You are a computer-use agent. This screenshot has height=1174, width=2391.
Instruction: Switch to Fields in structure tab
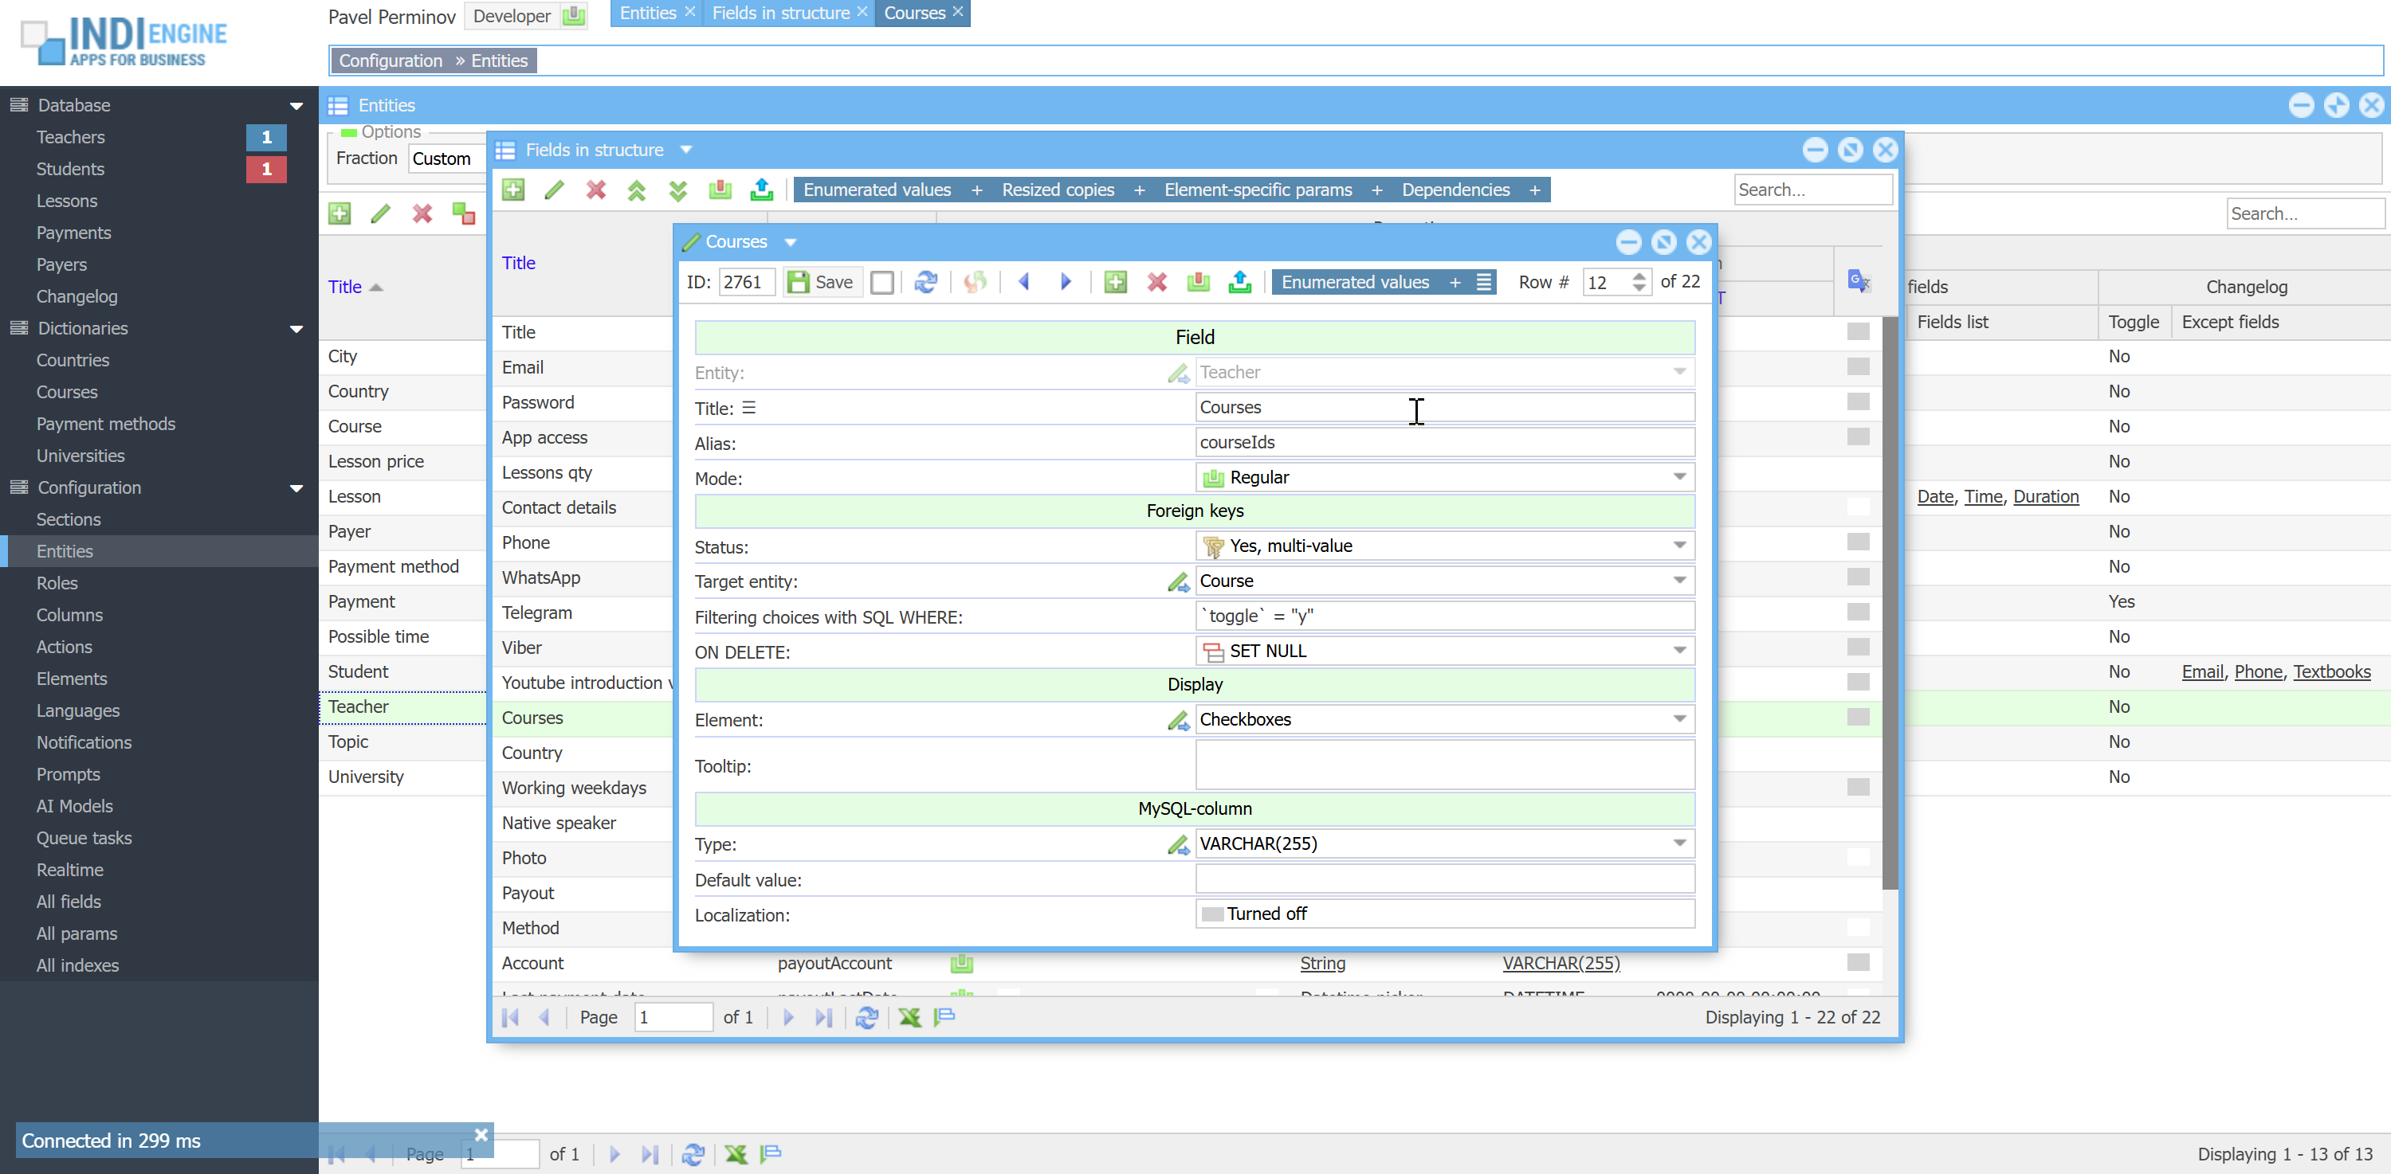coord(779,13)
